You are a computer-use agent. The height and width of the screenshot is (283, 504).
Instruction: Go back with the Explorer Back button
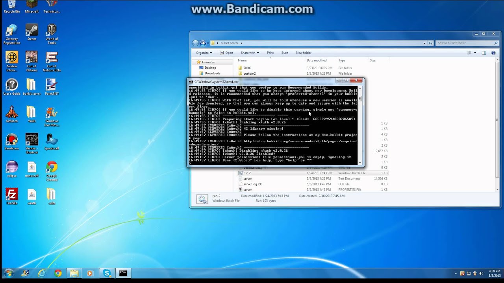pos(195,43)
